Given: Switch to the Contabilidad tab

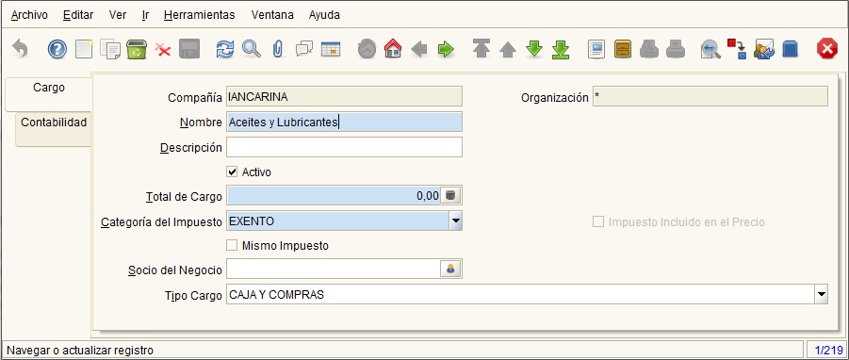Looking at the screenshot, I should click(x=54, y=123).
